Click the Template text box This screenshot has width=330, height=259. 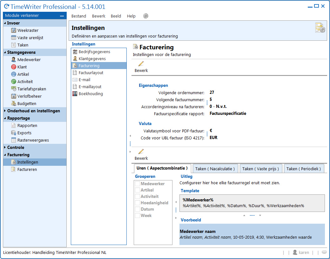click(252, 203)
